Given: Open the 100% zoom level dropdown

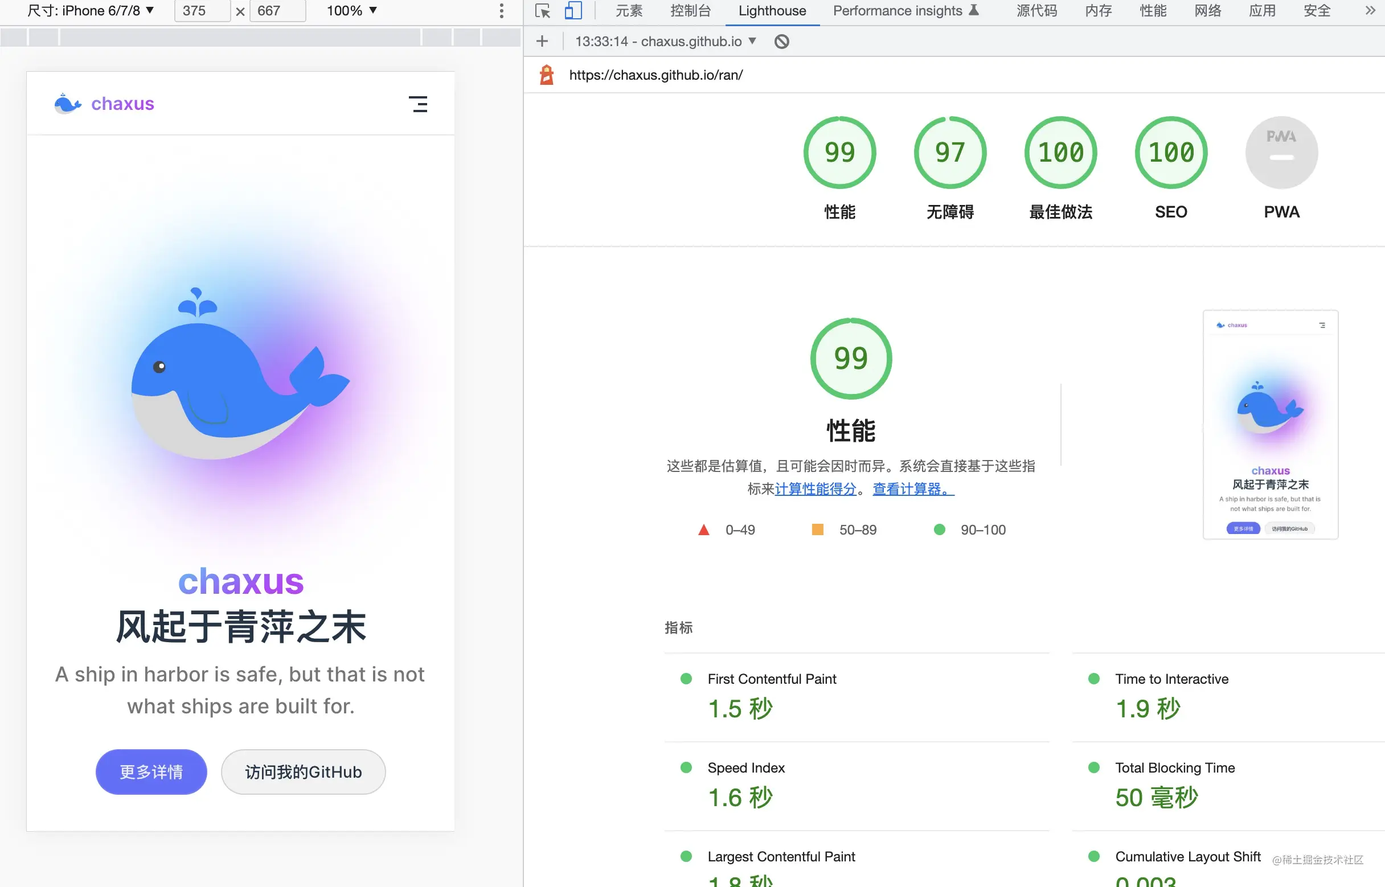Looking at the screenshot, I should [351, 11].
